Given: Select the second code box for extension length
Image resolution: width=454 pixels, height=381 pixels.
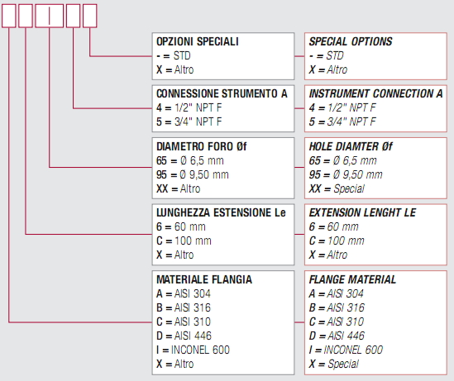Looking at the screenshot, I should pos(26,16).
